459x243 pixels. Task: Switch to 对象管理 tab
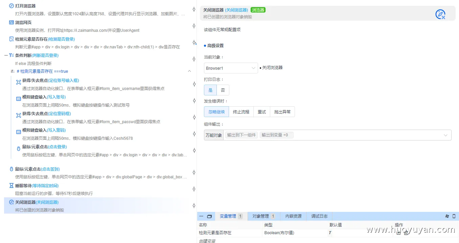click(x=264, y=216)
